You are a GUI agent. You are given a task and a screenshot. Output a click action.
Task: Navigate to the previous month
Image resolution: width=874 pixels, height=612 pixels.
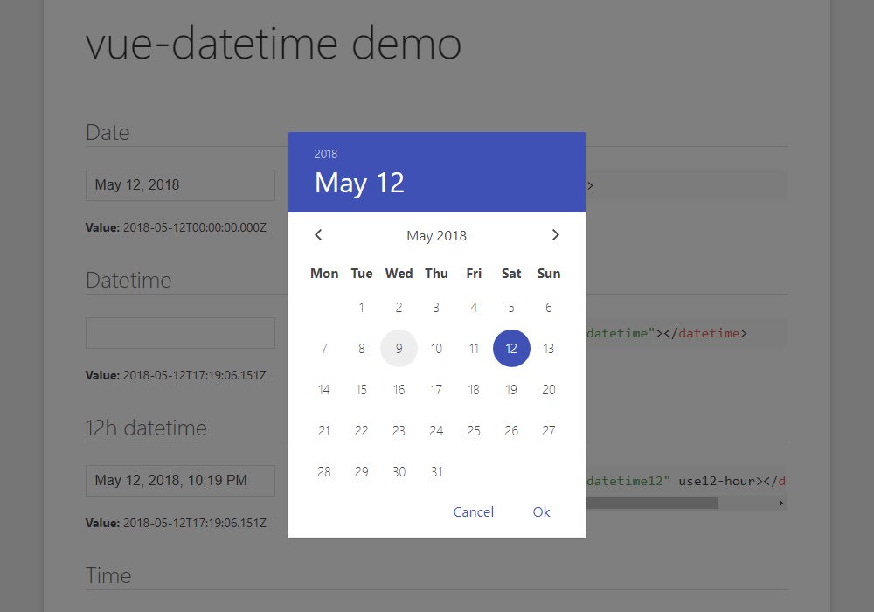318,234
